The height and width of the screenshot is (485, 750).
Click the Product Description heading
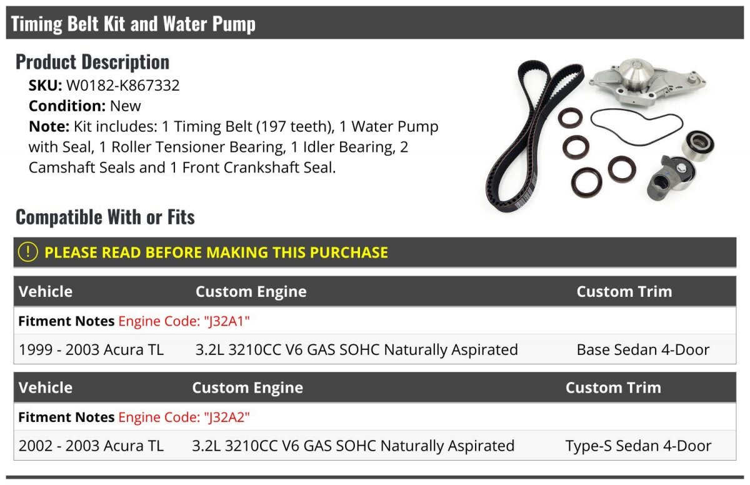92,62
